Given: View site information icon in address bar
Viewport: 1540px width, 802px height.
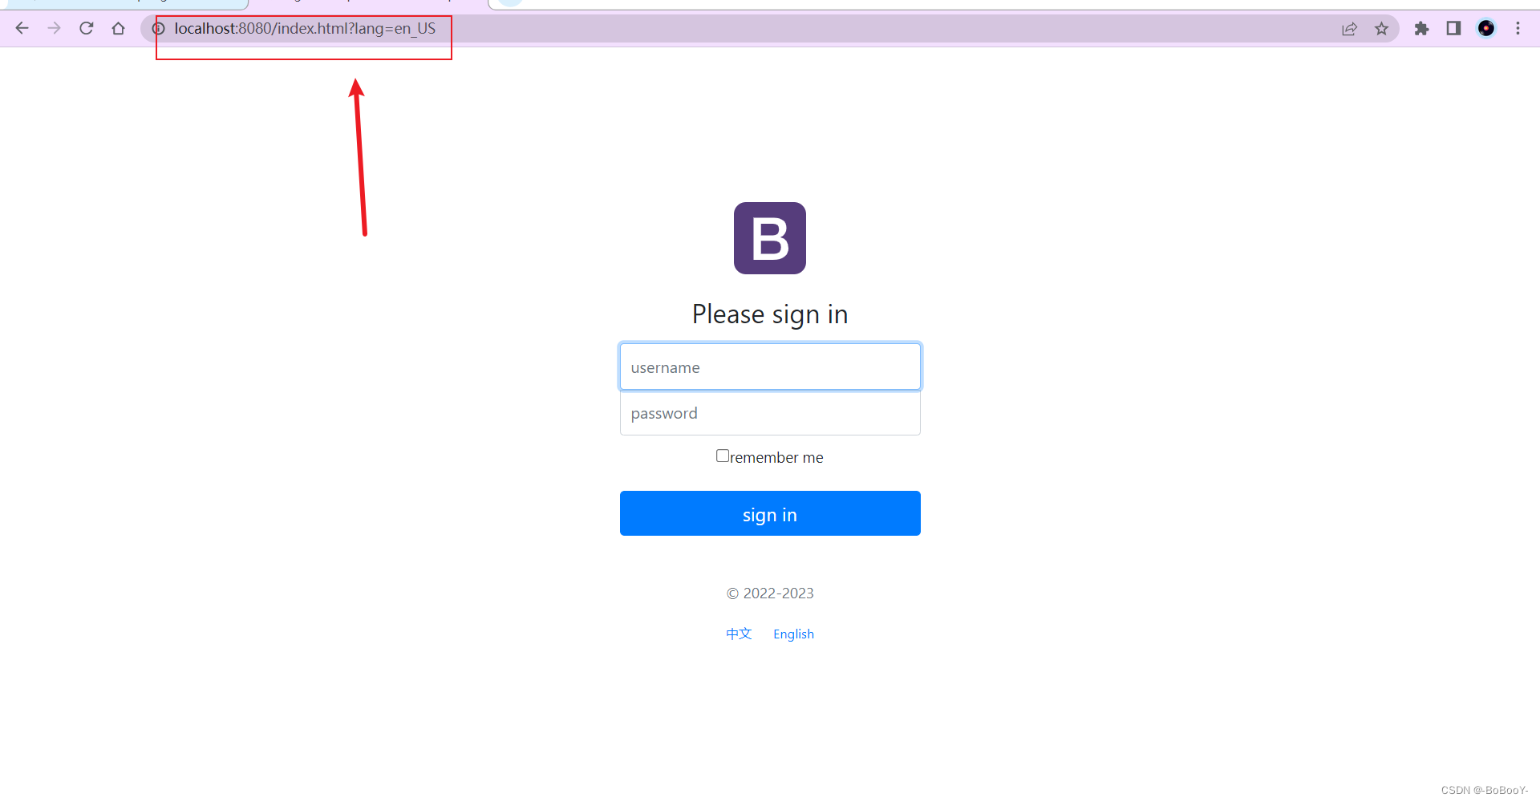Looking at the screenshot, I should 159,29.
